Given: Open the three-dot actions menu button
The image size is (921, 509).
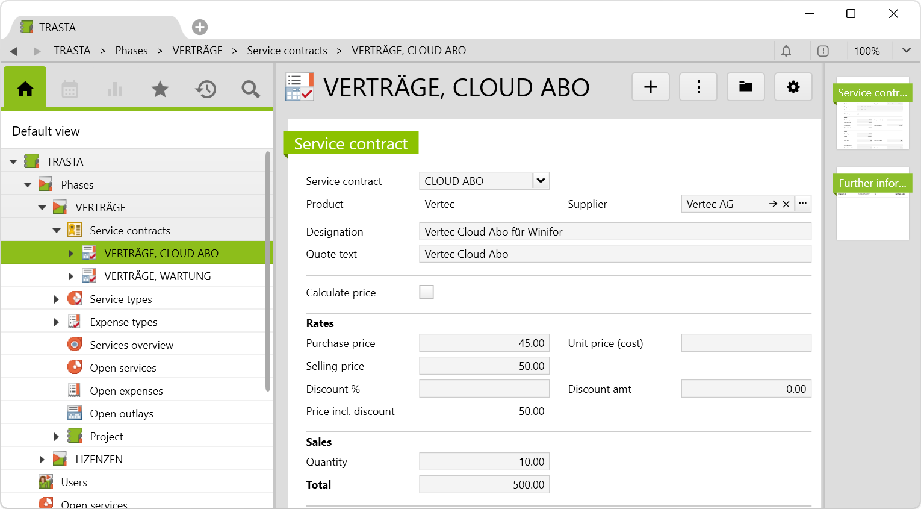Looking at the screenshot, I should click(x=698, y=87).
